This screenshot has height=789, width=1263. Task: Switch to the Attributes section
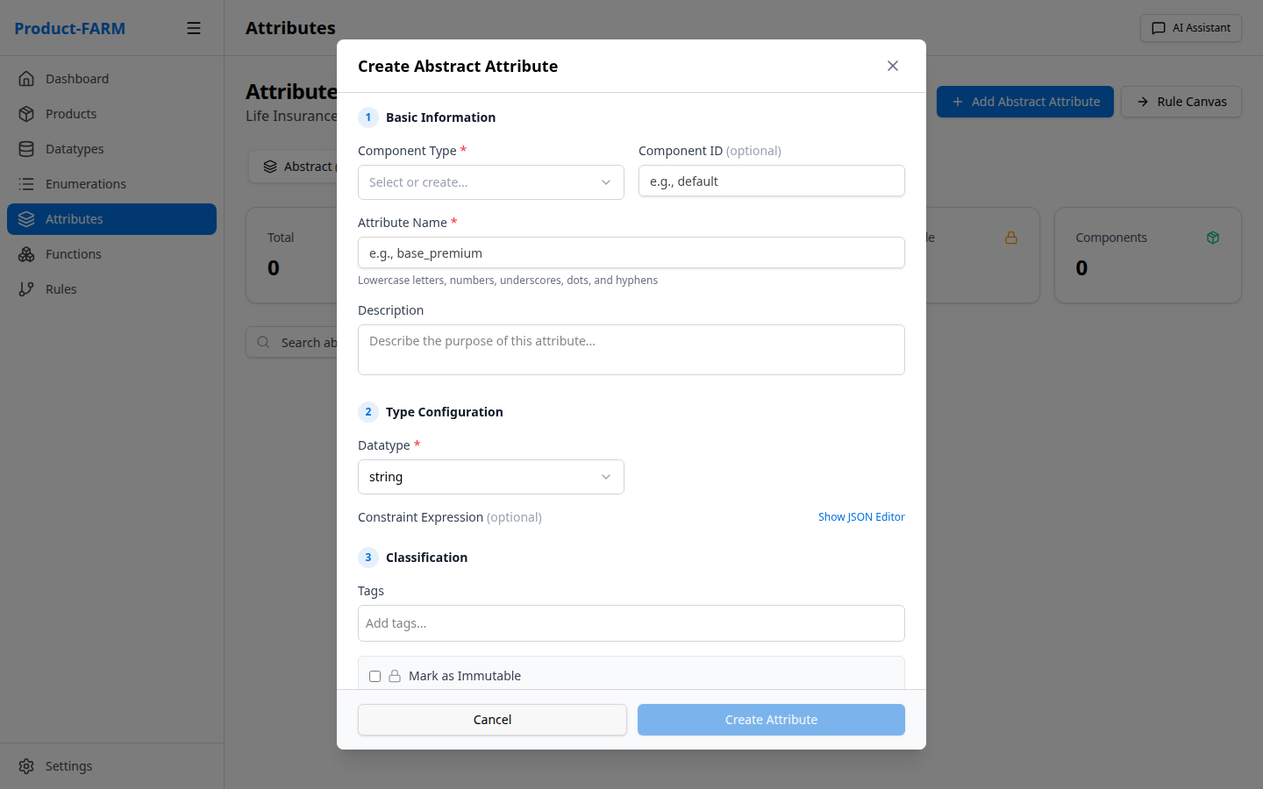(x=74, y=218)
